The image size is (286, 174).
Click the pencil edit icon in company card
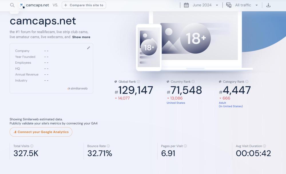[88, 48]
